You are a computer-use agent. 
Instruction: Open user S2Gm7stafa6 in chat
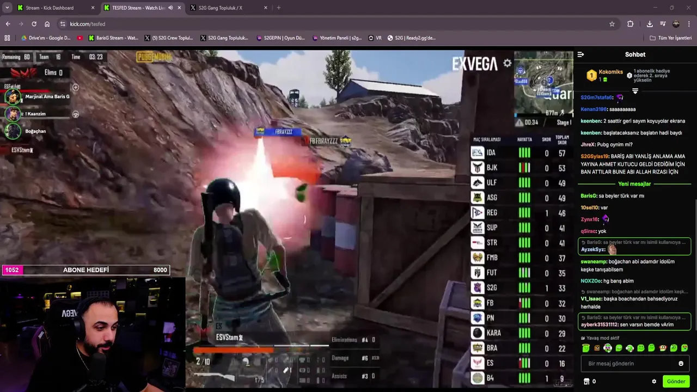[x=596, y=97]
